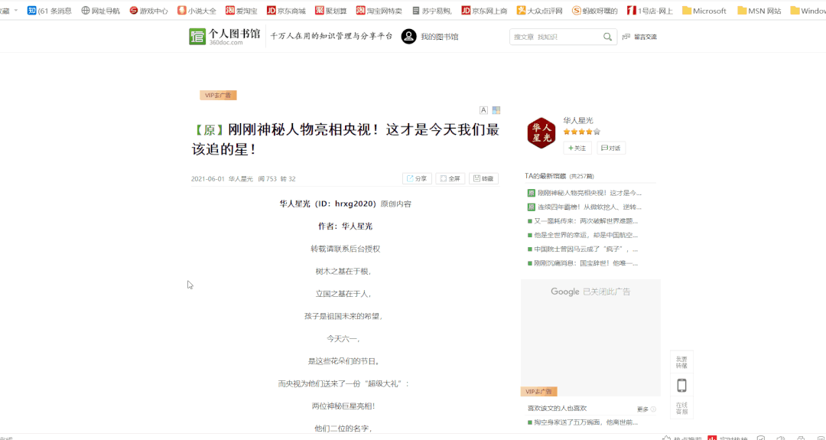Screen dimensions: 826x440
Task: Open the 知 (61 条消息) bookmark
Action: click(x=50, y=11)
